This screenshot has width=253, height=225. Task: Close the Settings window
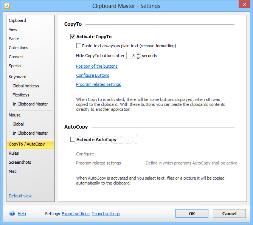tap(244, 4)
